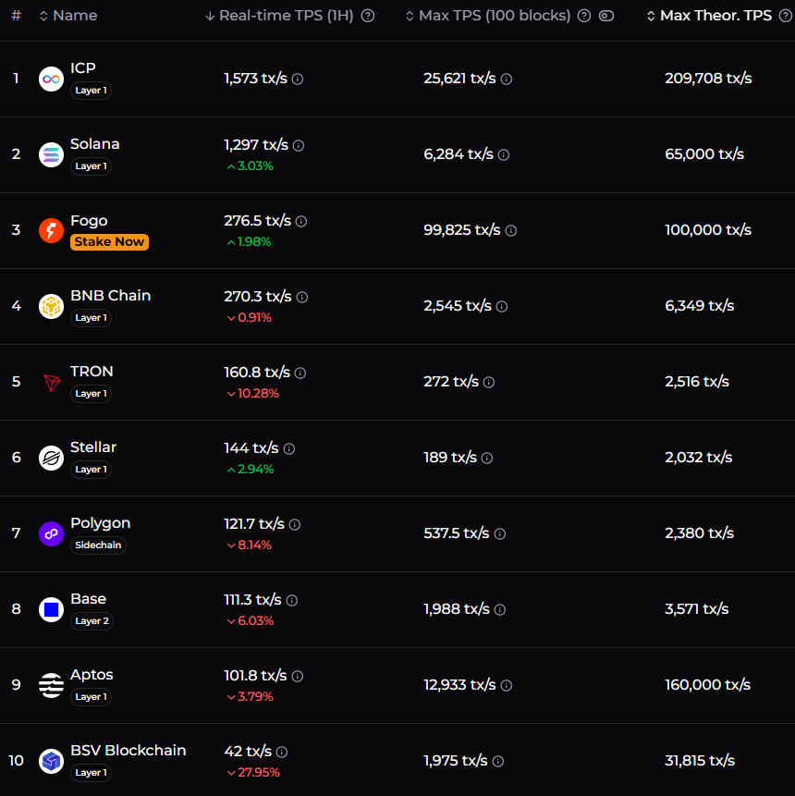
Task: Click the 209,708 tx/s value for ICP
Action: point(709,79)
